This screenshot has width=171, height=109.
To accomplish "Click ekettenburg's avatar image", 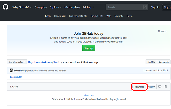I will point(11,70).
